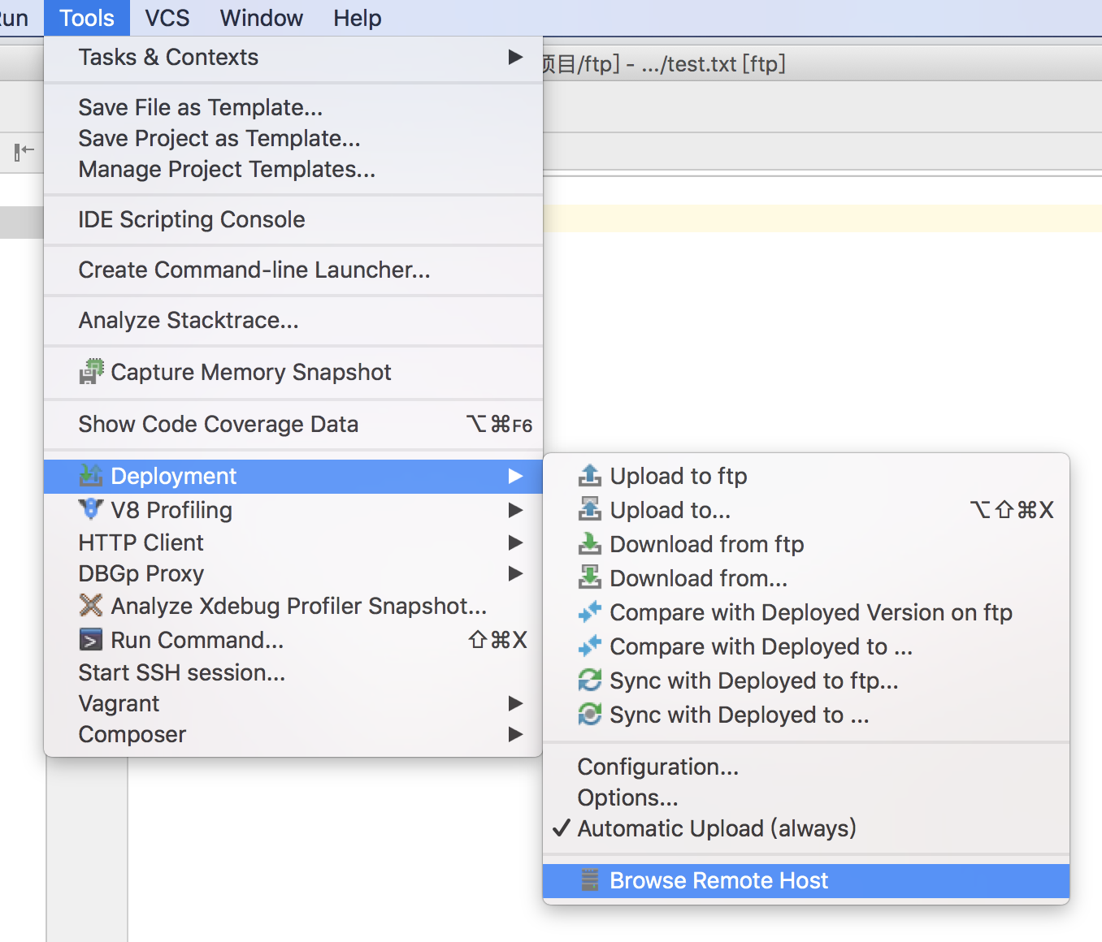Open the Tools menu in menu bar
This screenshot has width=1102, height=942.
pyautogui.click(x=87, y=18)
